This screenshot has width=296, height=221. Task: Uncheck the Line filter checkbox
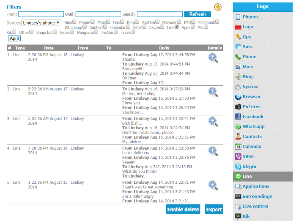coord(177,27)
